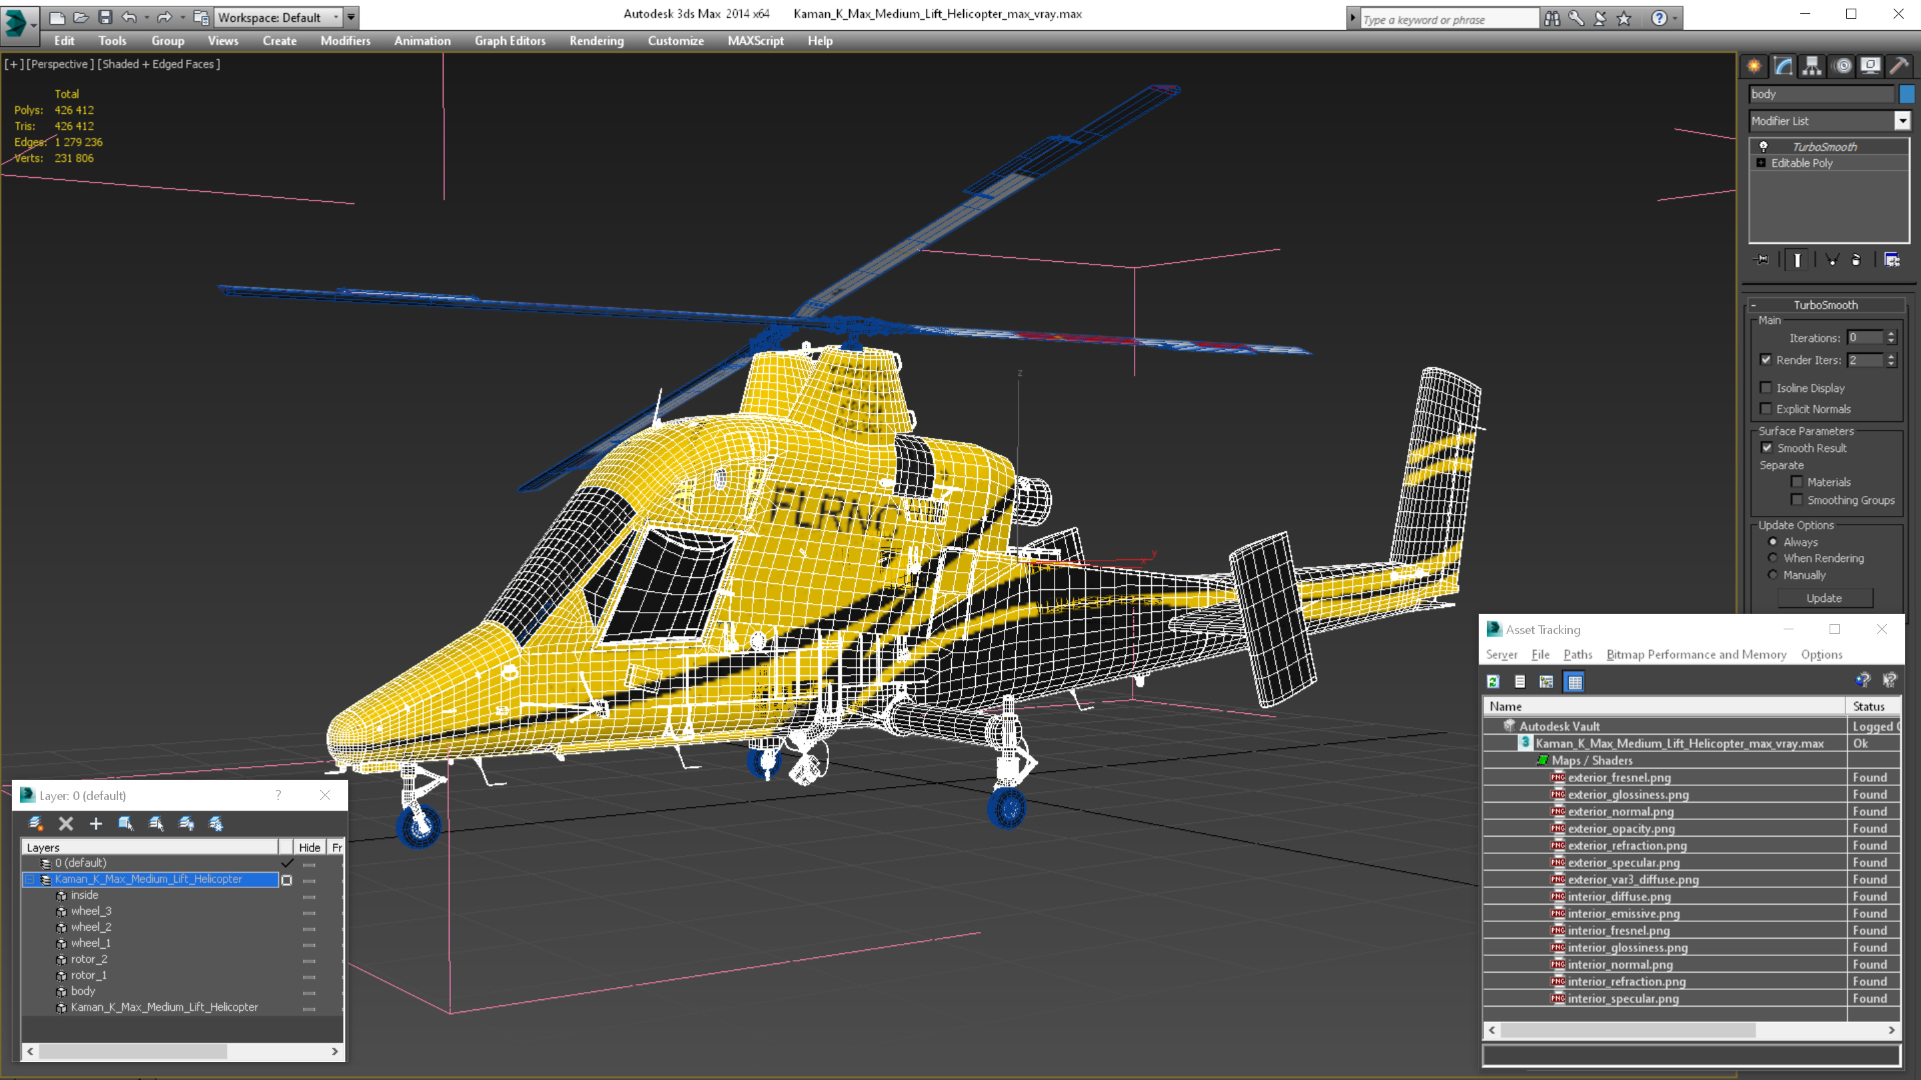Click the Perspective viewport label
This screenshot has height=1080, width=1921.
(x=61, y=64)
